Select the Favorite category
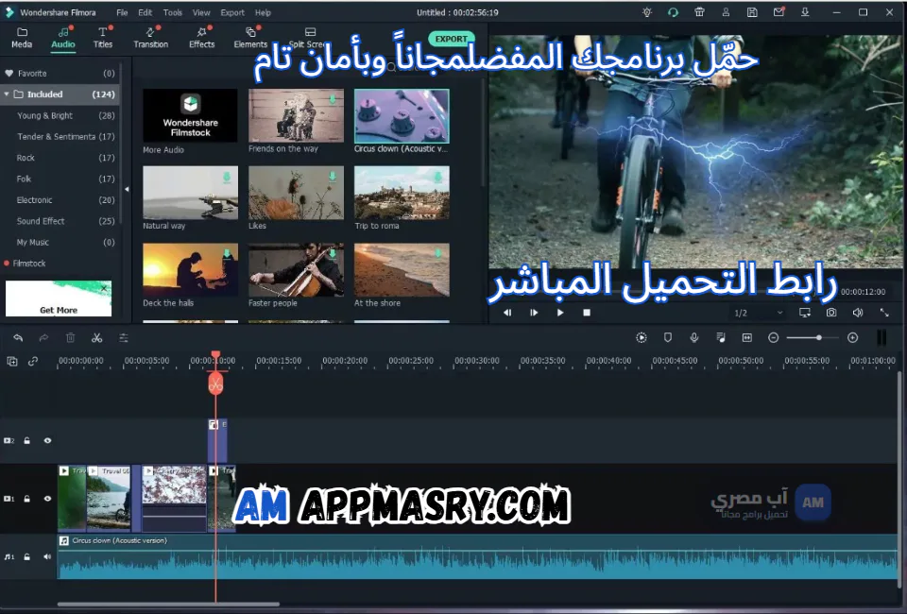The width and height of the screenshot is (907, 614). 60,74
